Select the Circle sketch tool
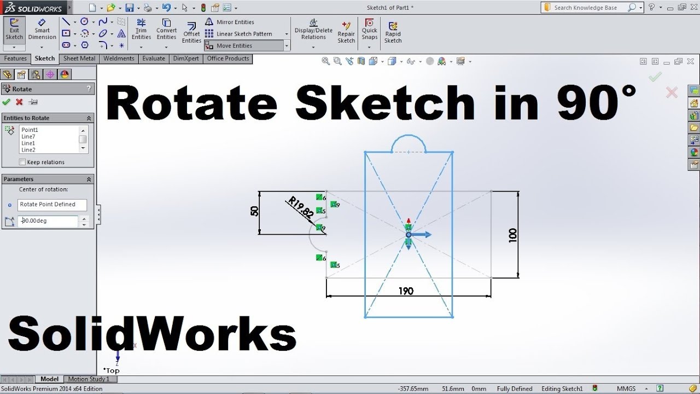 (84, 22)
